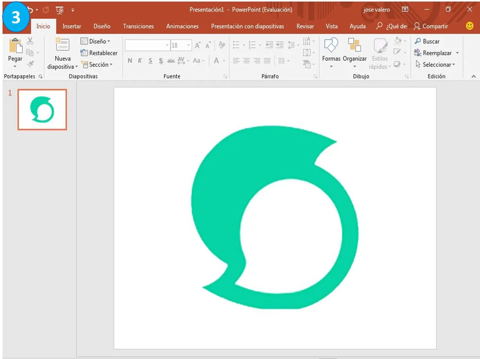Click the shape fill bucket icon
The width and height of the screenshot is (480, 359).
[x=398, y=40]
